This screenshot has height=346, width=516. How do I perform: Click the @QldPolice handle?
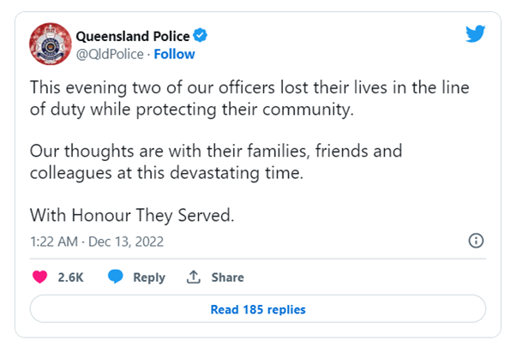[x=111, y=54]
